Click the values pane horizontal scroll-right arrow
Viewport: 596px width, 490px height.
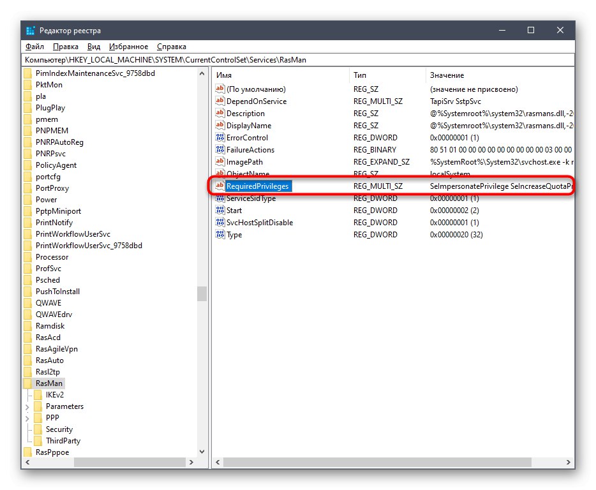tap(569, 463)
